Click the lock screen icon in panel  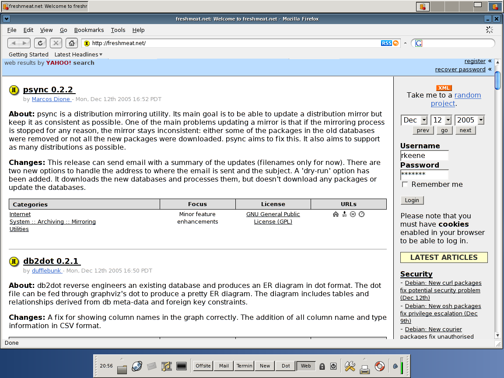pos(322,366)
